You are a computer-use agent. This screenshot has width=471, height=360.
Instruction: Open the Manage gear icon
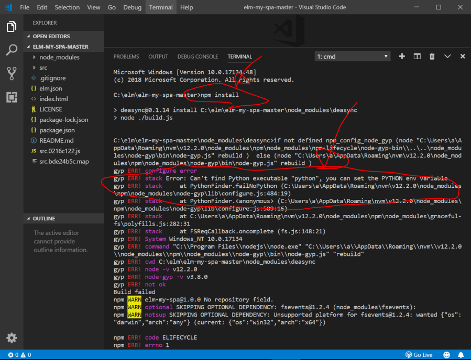pos(12,337)
